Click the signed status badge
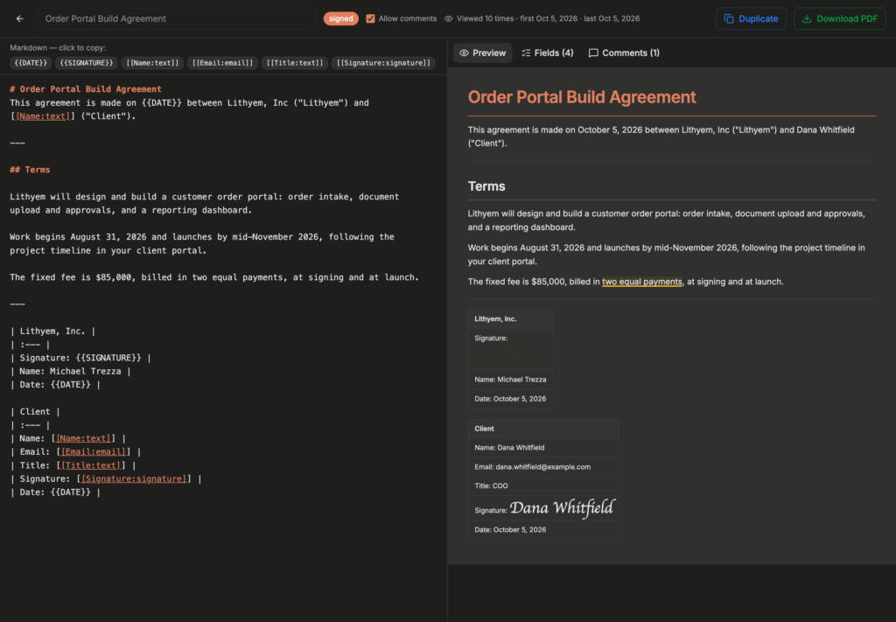 341,19
